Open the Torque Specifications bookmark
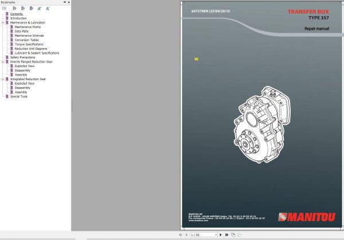This screenshot has height=240, width=344. (29, 44)
